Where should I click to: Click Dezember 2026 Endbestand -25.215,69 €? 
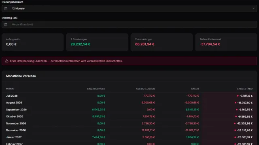(244, 130)
